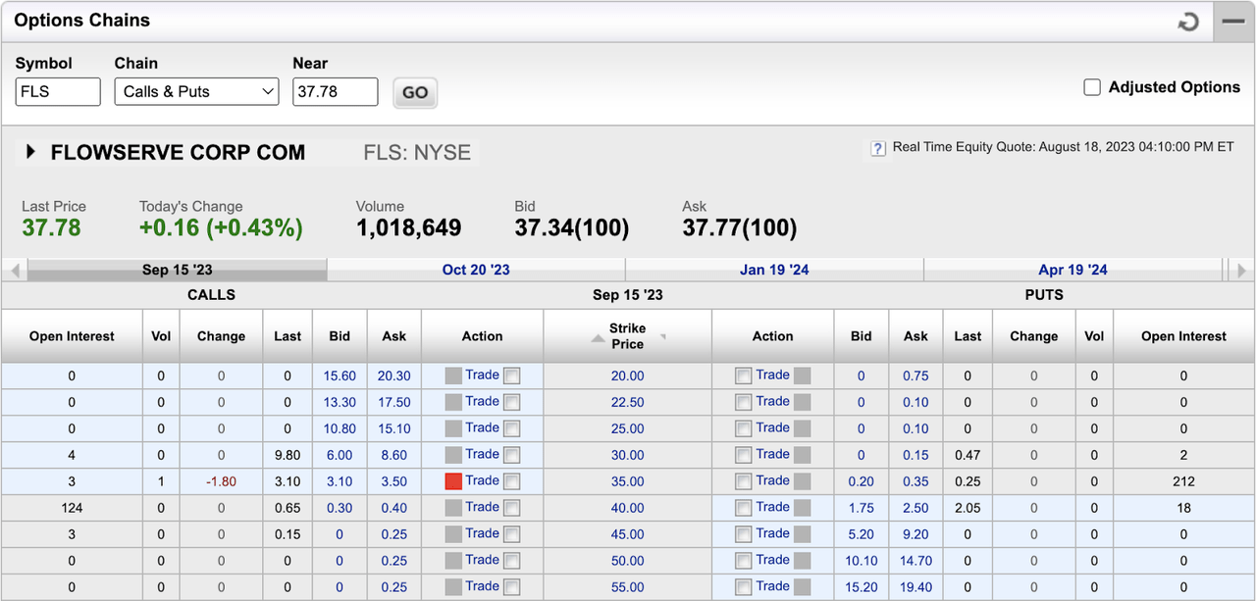Check the call checkbox for strike 25.00

pyautogui.click(x=511, y=428)
